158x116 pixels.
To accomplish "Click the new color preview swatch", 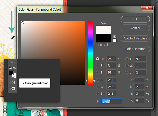I will point(103,30).
